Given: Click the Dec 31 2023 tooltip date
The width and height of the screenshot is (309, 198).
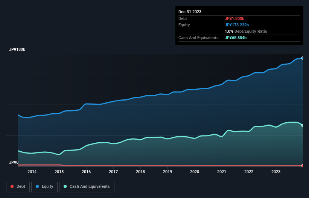Looking at the screenshot, I should (x=190, y=12).
